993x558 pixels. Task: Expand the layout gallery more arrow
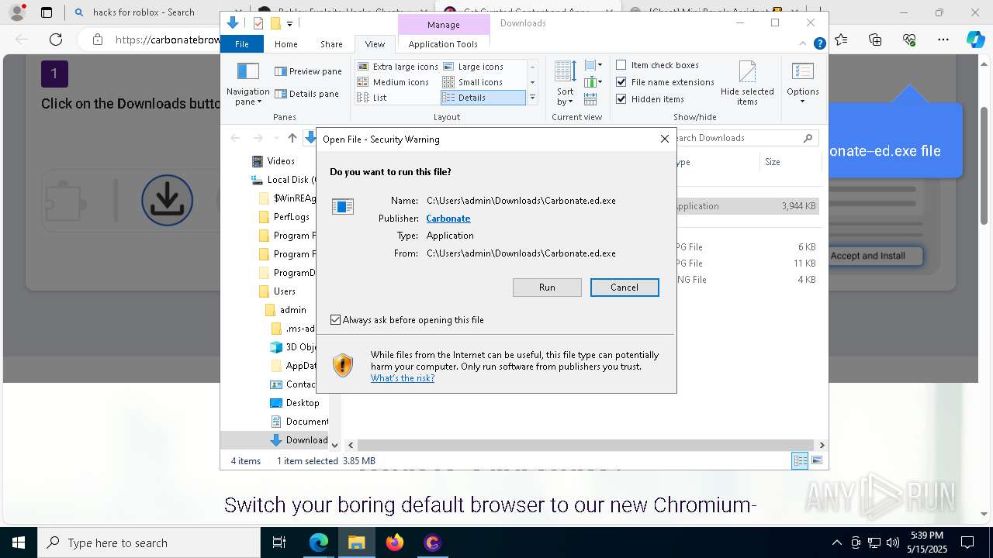[532, 98]
